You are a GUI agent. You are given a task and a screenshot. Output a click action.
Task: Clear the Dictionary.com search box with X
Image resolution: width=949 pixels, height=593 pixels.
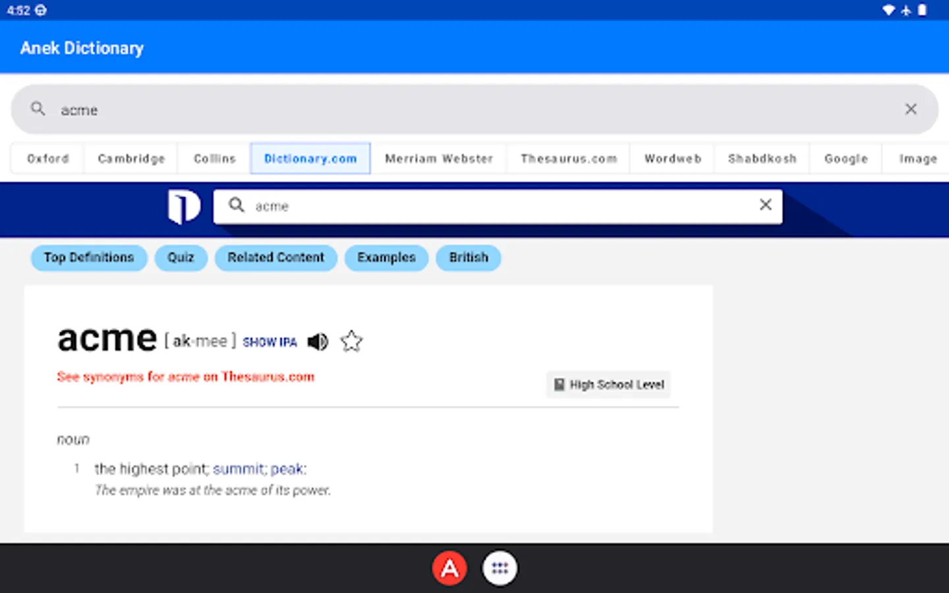coord(765,205)
